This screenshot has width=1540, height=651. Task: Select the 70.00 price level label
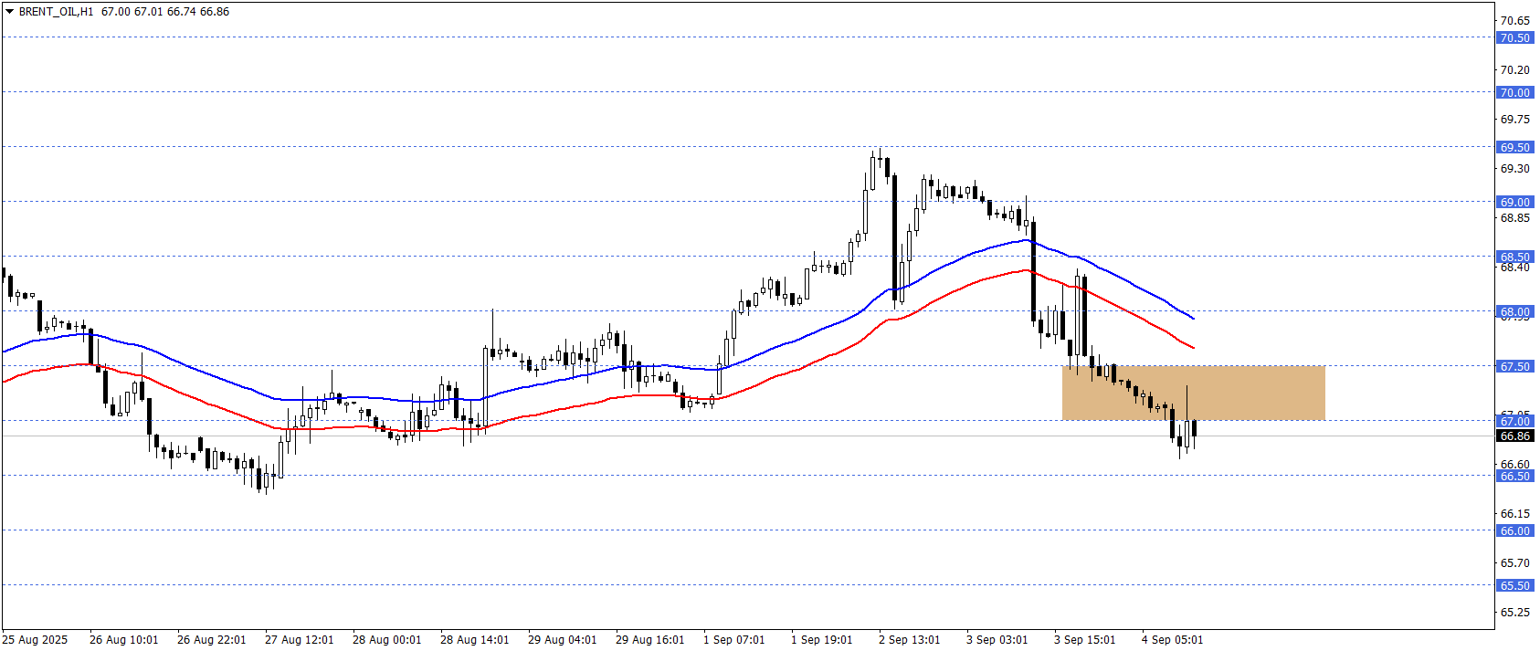tap(1514, 92)
